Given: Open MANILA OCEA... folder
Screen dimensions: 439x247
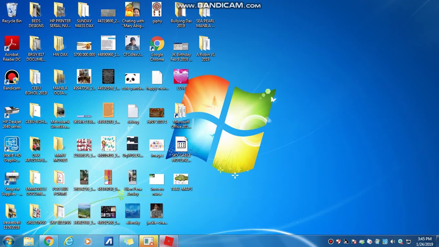Looking at the screenshot, I should pyautogui.click(x=60, y=82).
